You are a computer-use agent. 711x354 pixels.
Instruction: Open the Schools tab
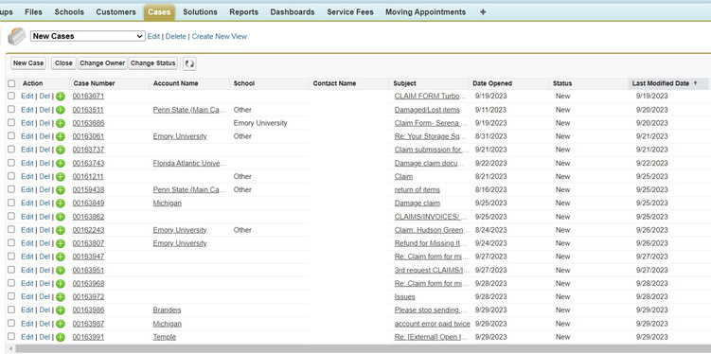[69, 12]
